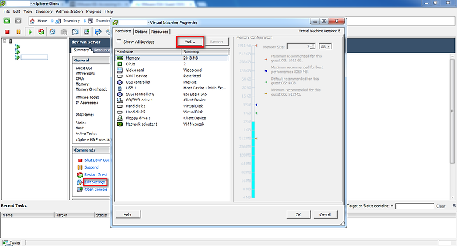Screen dimensions: 457x246
Task: Open the GB memory unit dropdown
Action: pyautogui.click(x=325, y=46)
